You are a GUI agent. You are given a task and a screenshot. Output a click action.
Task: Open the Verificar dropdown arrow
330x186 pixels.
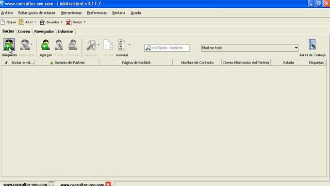98,44
